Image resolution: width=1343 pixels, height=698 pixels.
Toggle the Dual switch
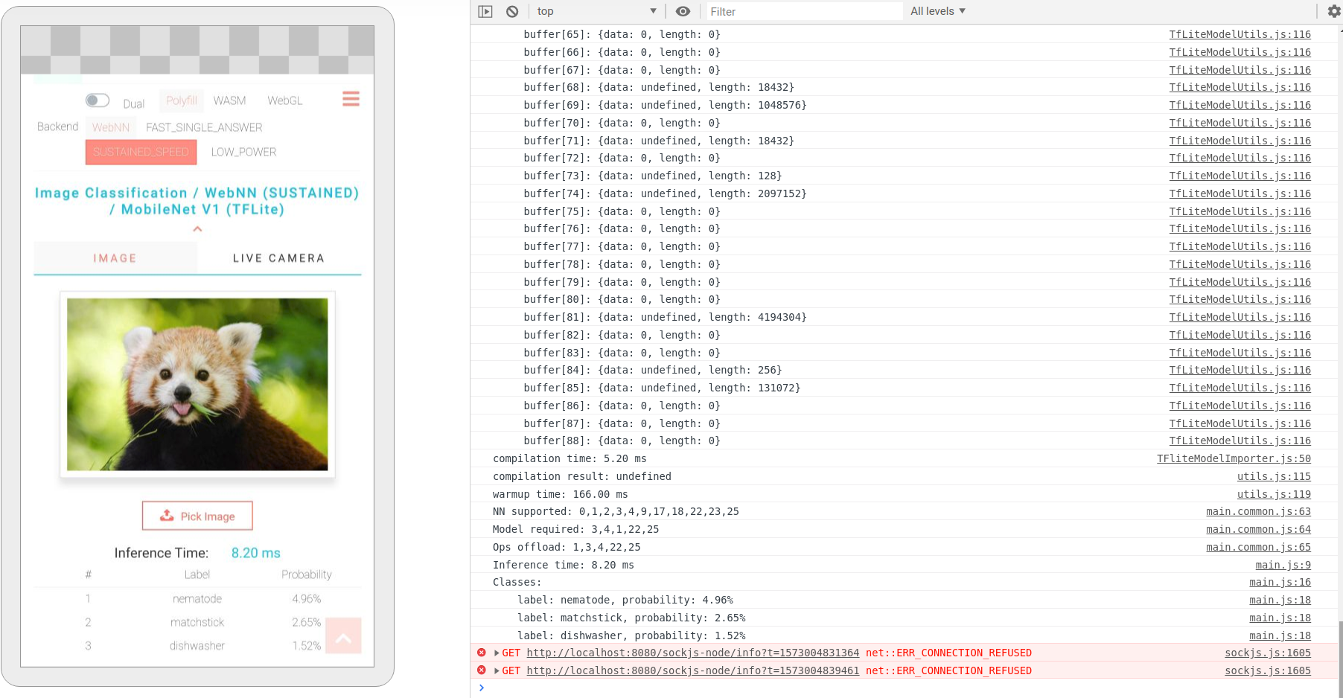[97, 100]
